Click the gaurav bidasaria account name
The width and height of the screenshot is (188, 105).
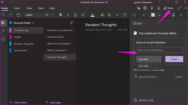point(143,2)
